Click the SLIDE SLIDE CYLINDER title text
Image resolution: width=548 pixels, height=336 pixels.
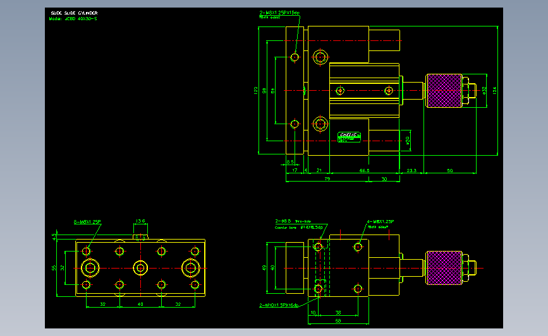74,13
